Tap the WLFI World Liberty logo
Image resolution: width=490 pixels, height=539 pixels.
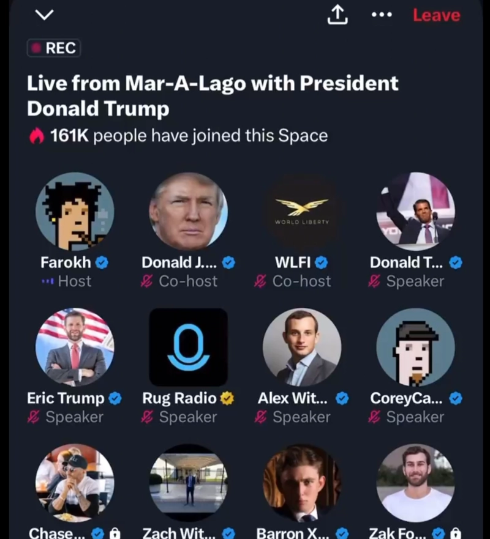click(301, 212)
